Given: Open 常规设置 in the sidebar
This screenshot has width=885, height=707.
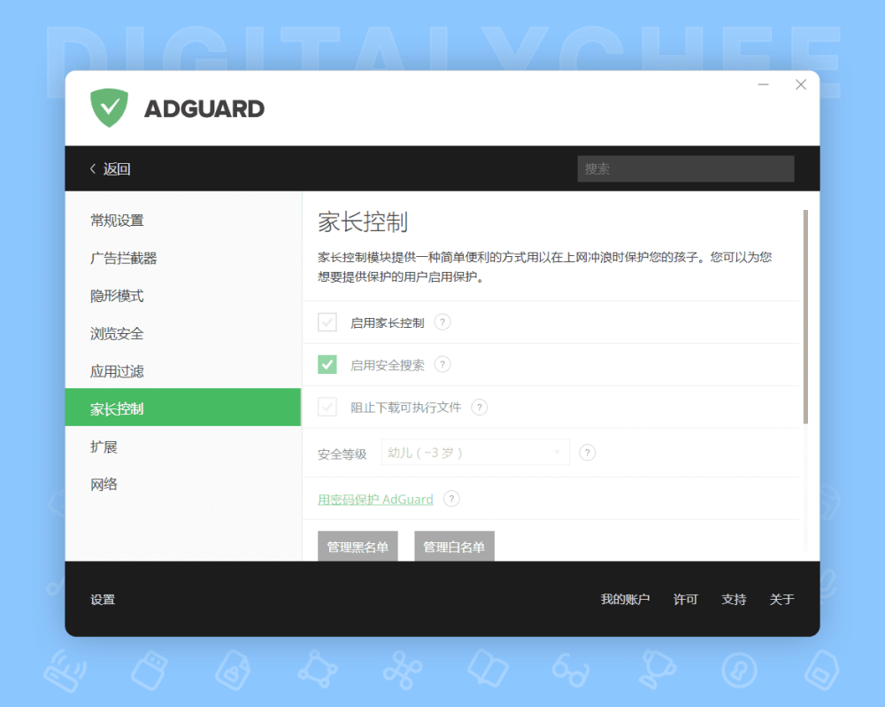Looking at the screenshot, I should (183, 221).
